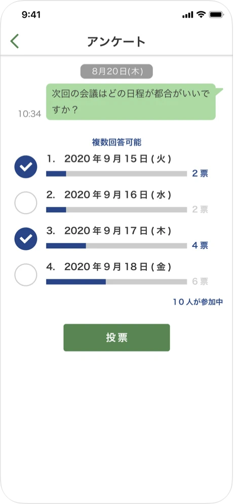Tap the cellular signal bars icon
The width and height of the screenshot is (234, 504).
click(188, 15)
